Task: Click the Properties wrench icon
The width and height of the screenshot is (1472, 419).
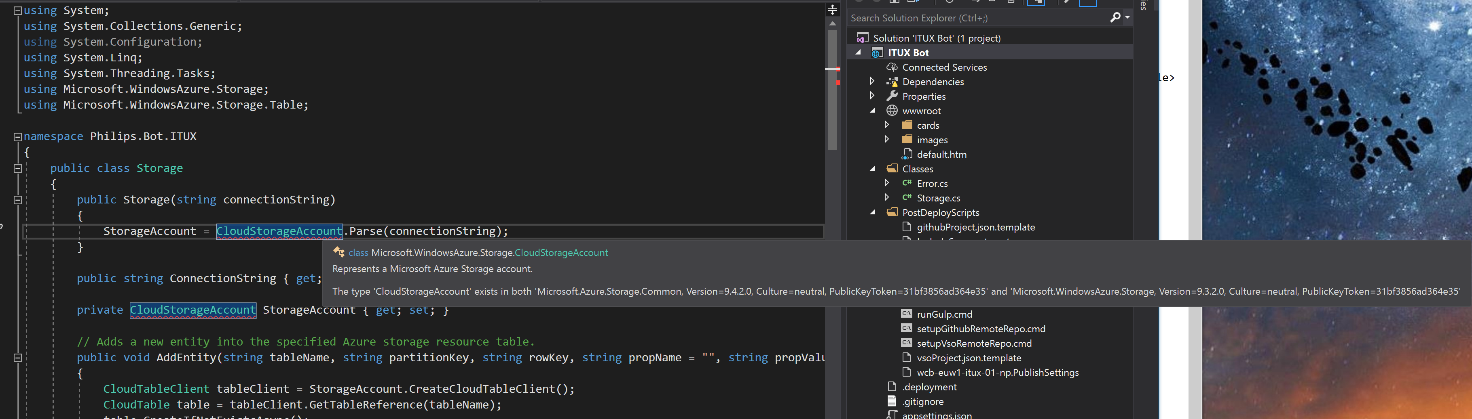Action: (891, 96)
